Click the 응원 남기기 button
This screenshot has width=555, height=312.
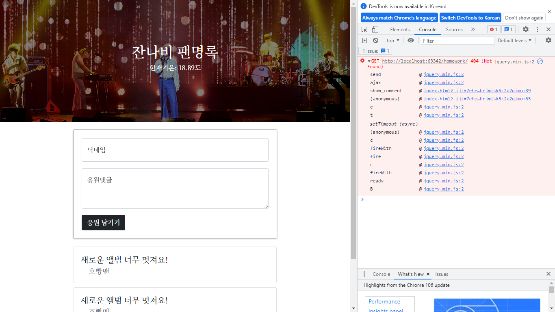pos(103,223)
